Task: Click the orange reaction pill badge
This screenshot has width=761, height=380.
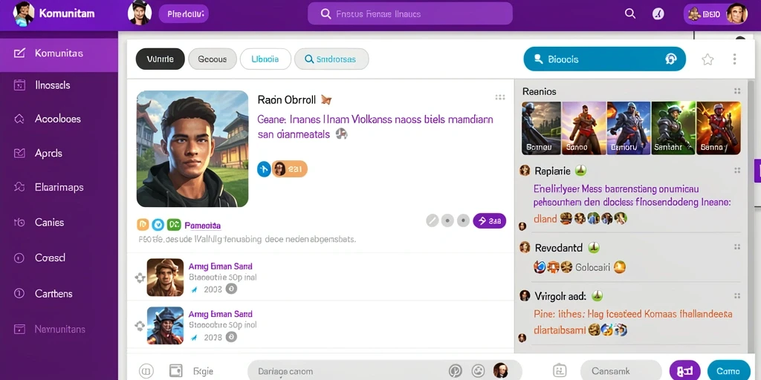Action: point(290,168)
